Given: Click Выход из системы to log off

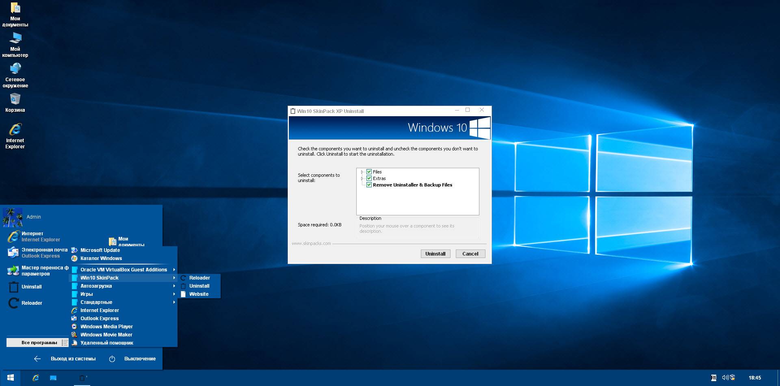Looking at the screenshot, I should click(73, 359).
